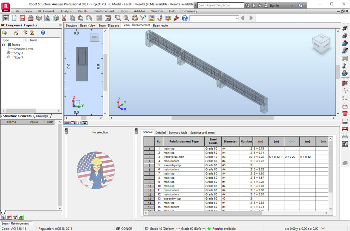Open the hourglass icon in RC Component Inspector
Screen dimensions: 350x231
click(x=31, y=33)
